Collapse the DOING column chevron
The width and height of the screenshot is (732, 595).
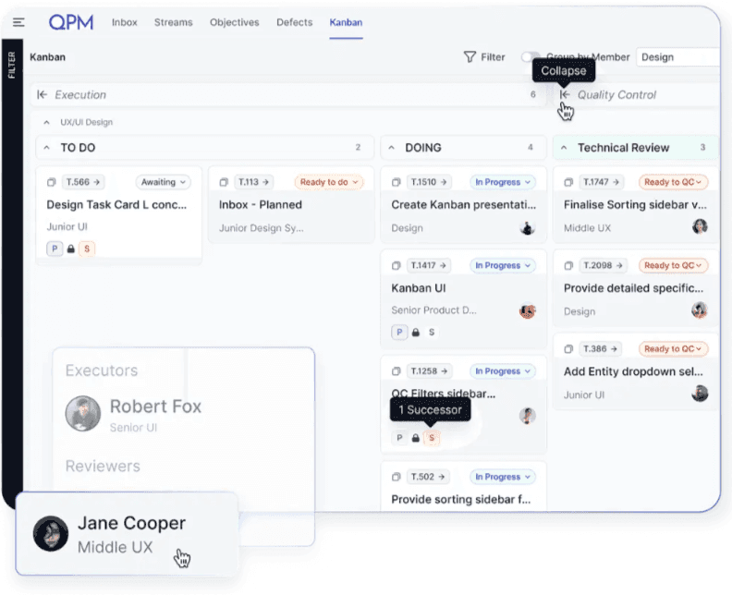(x=391, y=148)
